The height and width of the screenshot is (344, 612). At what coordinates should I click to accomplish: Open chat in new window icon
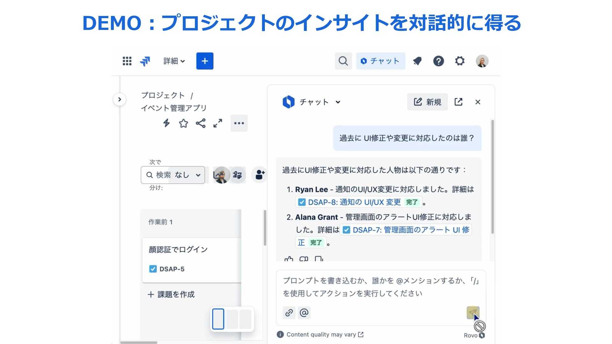tap(458, 102)
